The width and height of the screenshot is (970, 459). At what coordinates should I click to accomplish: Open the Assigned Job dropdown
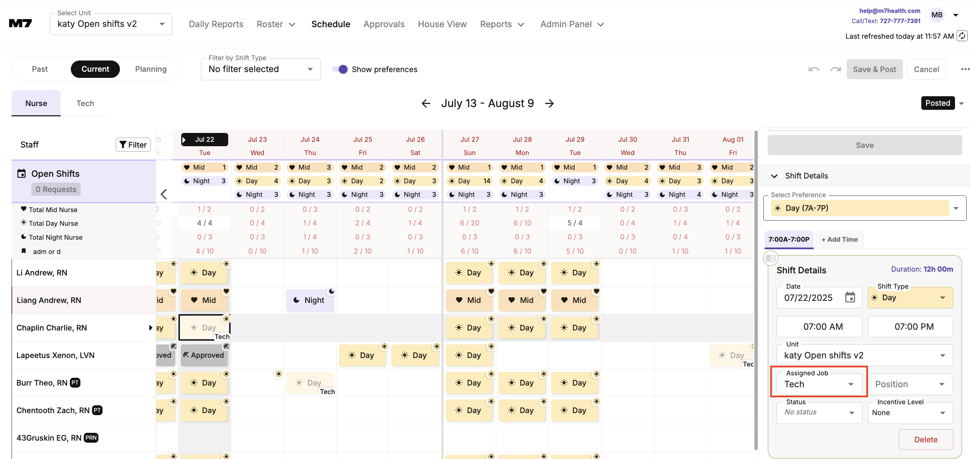819,384
